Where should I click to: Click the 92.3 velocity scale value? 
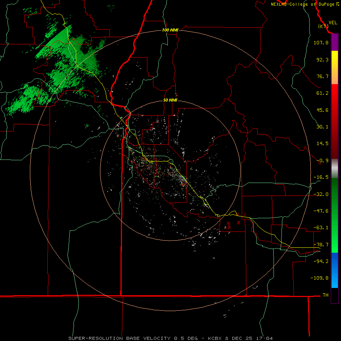(322, 59)
